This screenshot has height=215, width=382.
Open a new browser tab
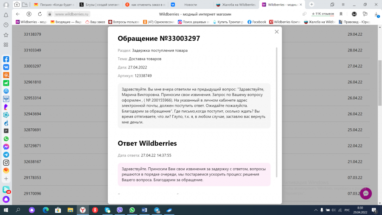click(312, 4)
